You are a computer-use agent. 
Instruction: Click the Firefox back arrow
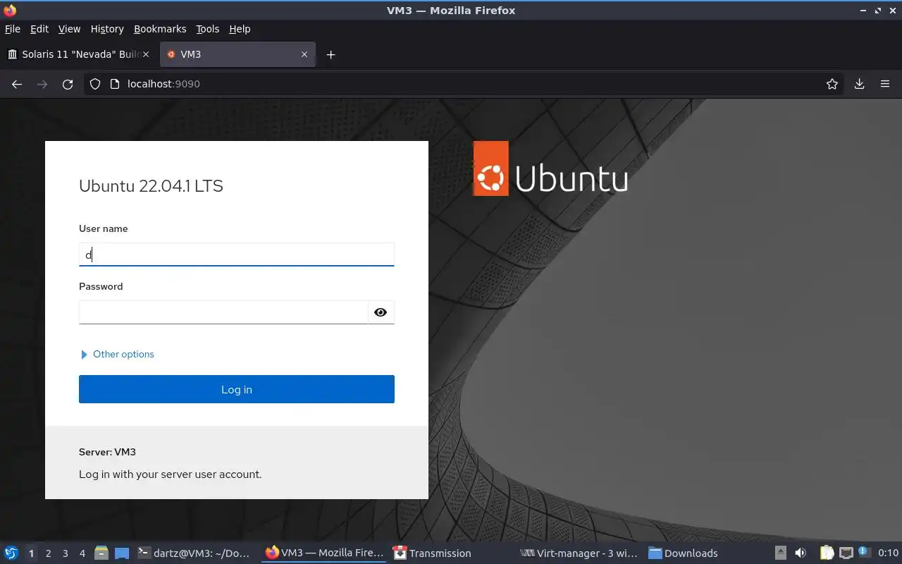17,84
